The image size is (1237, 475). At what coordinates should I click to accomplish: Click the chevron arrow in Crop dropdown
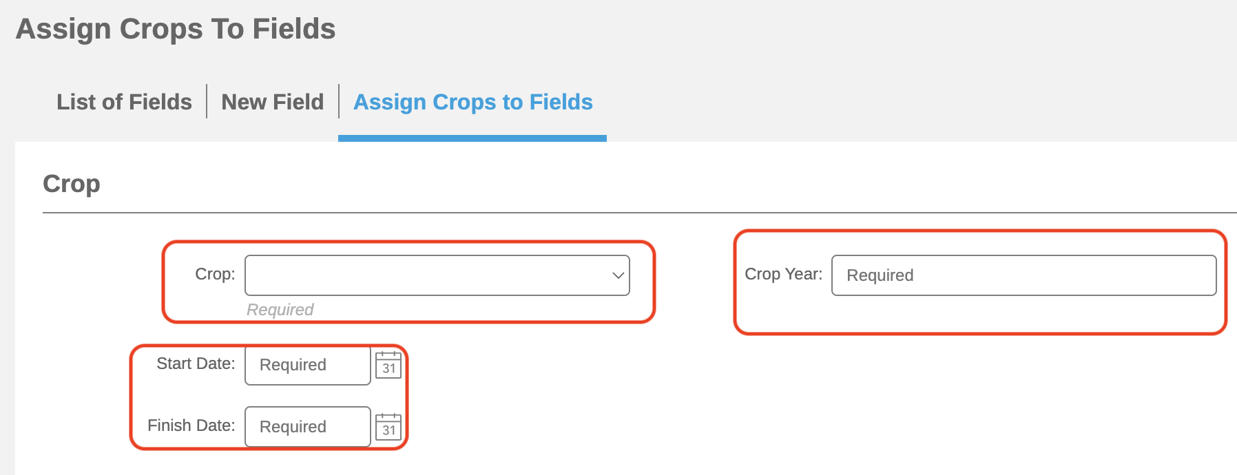point(618,275)
